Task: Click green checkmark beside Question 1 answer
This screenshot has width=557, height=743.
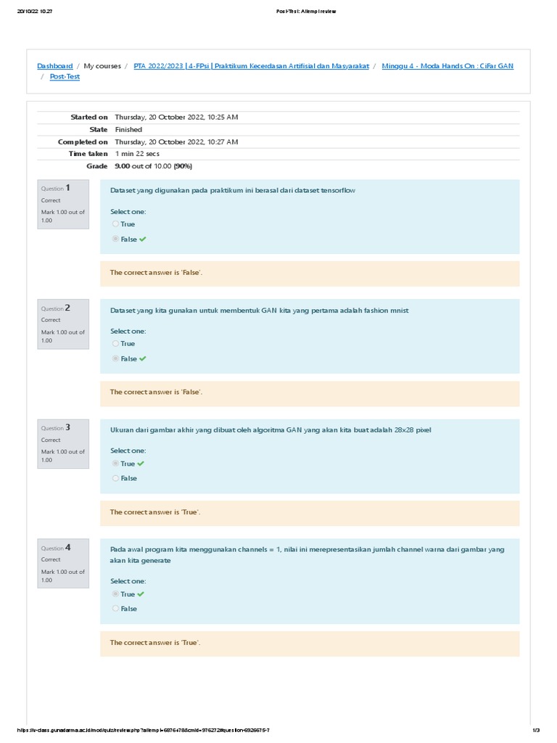Action: click(143, 239)
